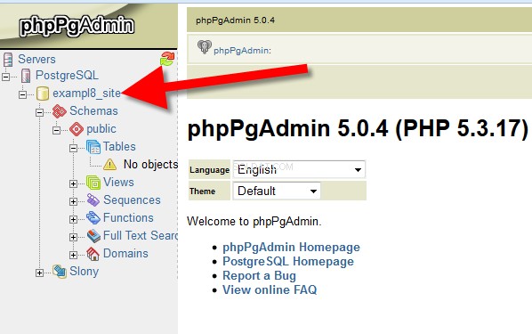Open the public schema label

101,129
